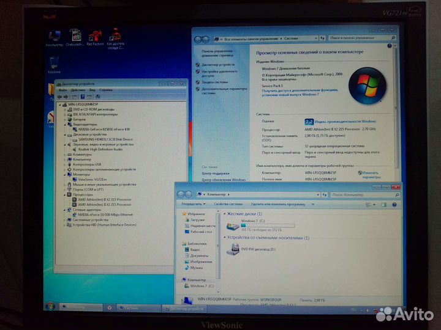Click Свойства системы in Компьютер toolbar
The image size is (441, 330).
[228, 204]
